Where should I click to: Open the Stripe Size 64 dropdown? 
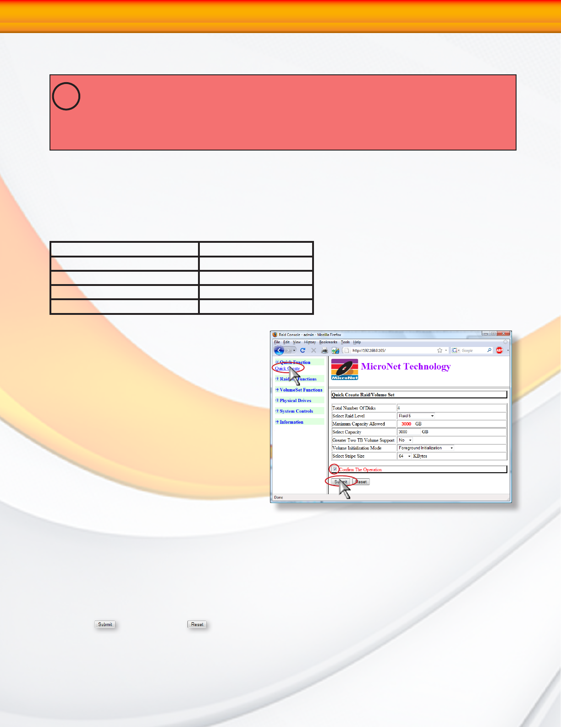(405, 456)
